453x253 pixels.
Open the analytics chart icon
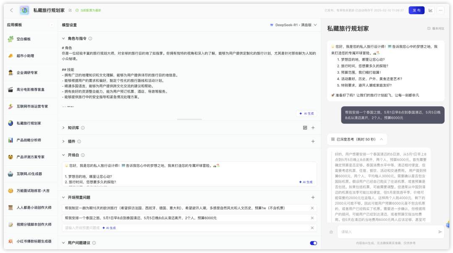[x=430, y=10]
